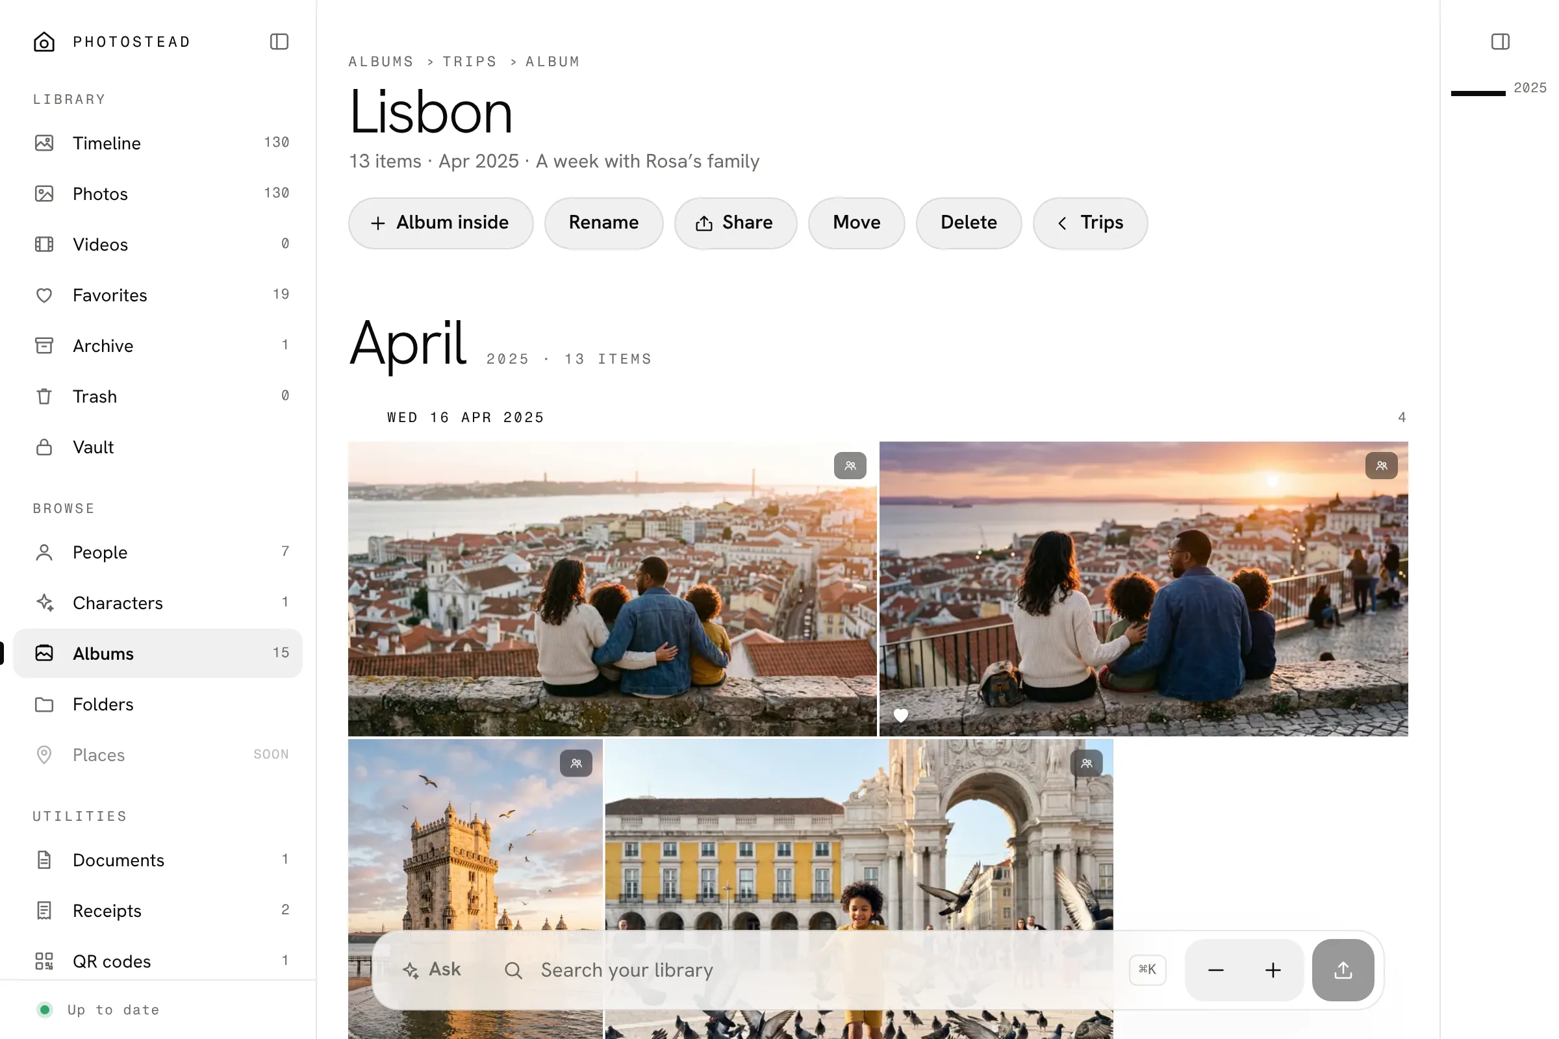Viewport: 1559px width, 1039px height.
Task: Click the Characters sparkle icon
Action: (44, 603)
